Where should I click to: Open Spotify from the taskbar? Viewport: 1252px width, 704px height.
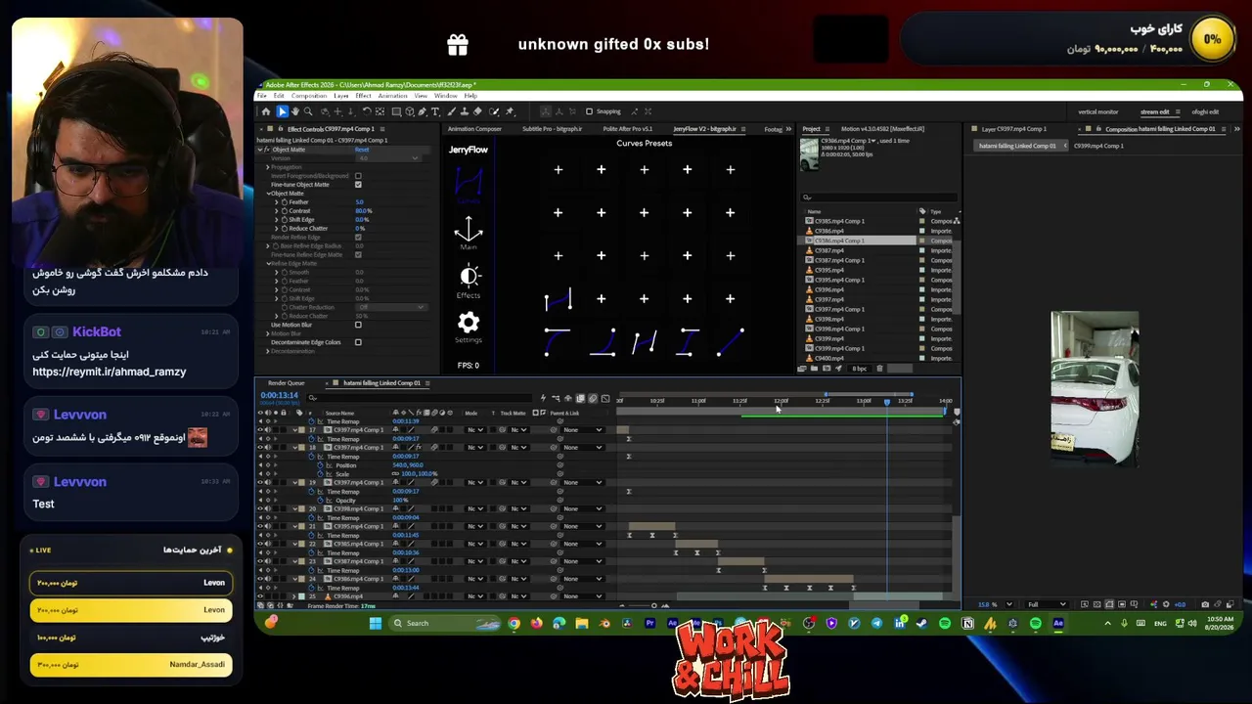point(944,623)
